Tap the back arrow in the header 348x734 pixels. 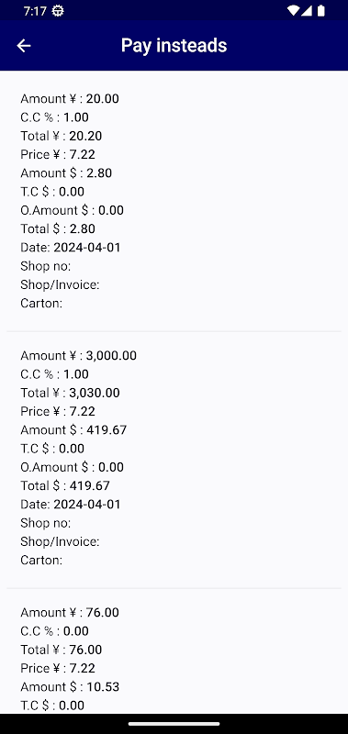pyautogui.click(x=24, y=45)
